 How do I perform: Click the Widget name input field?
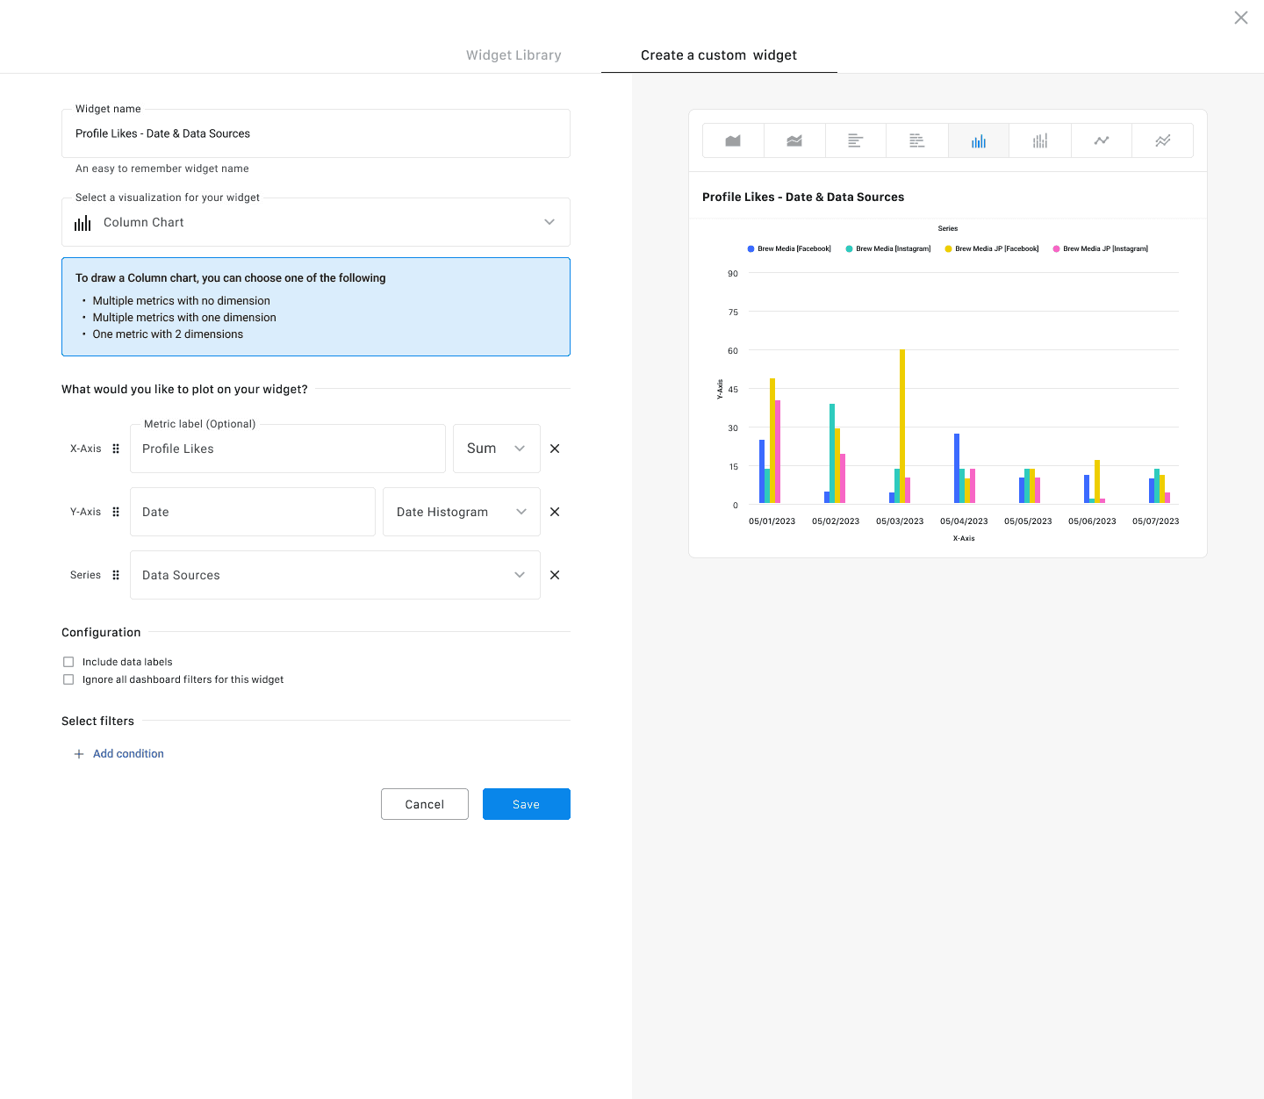click(316, 133)
